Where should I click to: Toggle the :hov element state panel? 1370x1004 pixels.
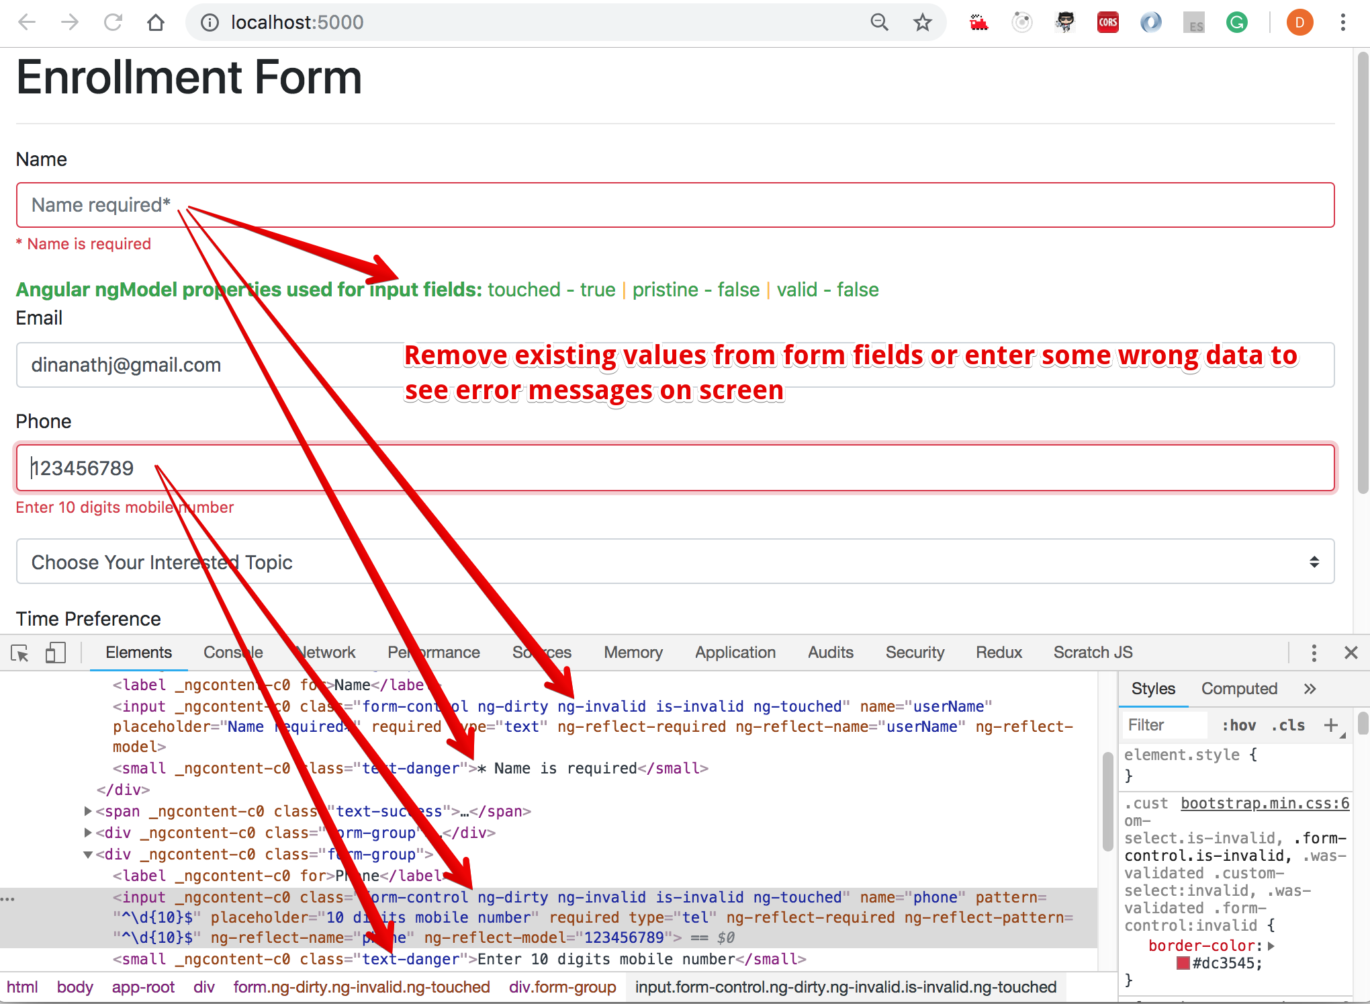point(1239,725)
